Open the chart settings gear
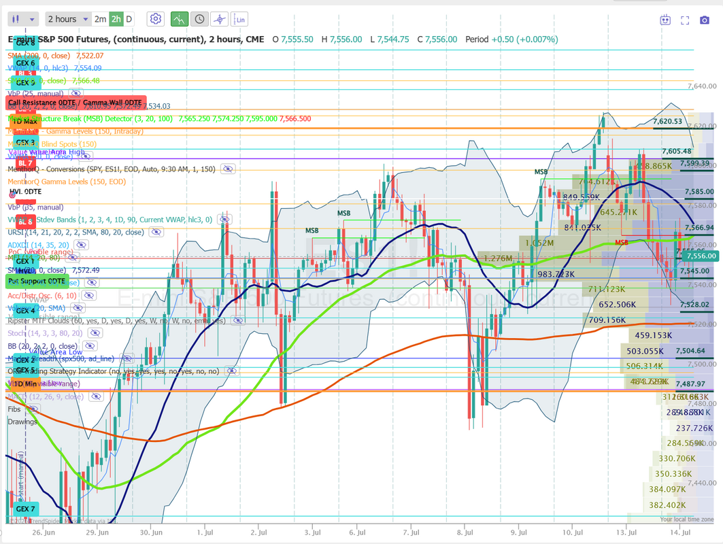 click(x=155, y=19)
